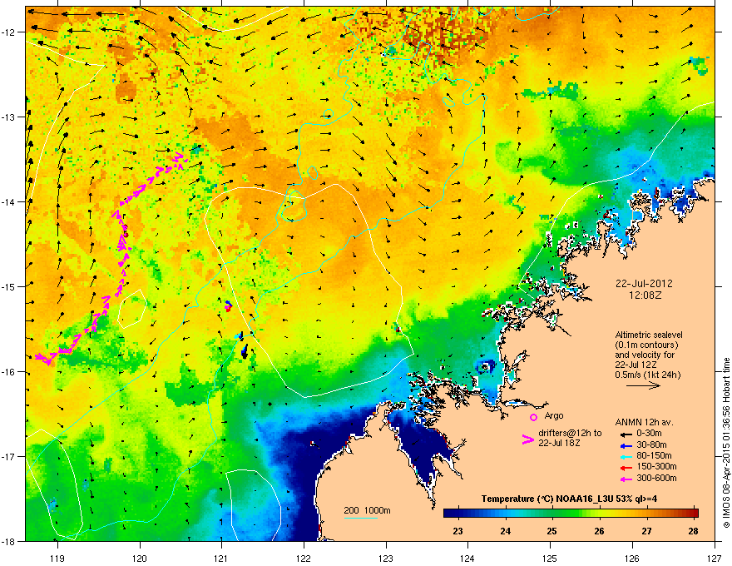
Task: Click the '200 1000m' isobath label
Action: point(367,510)
